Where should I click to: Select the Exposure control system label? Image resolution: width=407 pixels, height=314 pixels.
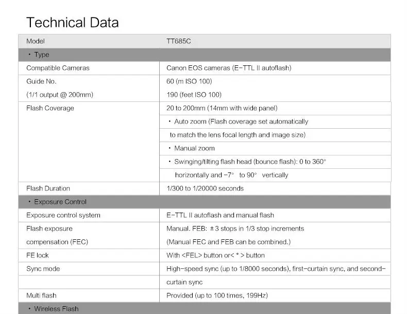[63, 215]
